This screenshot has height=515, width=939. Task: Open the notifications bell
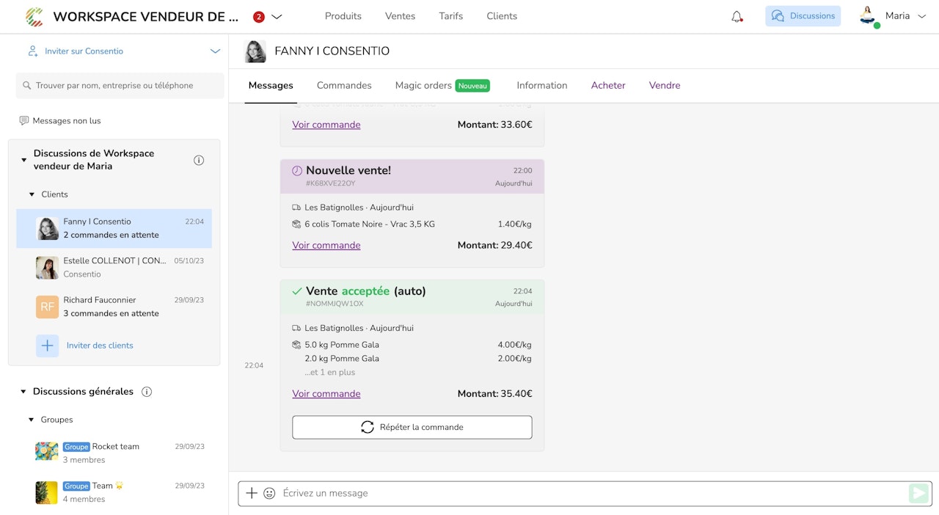(x=737, y=16)
